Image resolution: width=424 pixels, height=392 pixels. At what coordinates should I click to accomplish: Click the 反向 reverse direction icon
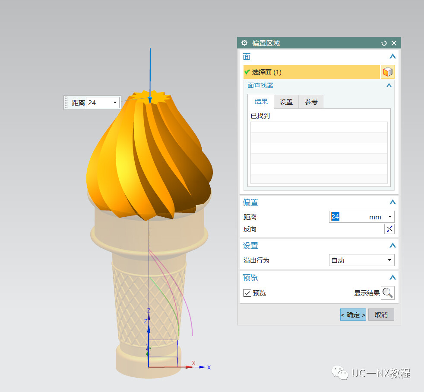[x=389, y=229]
